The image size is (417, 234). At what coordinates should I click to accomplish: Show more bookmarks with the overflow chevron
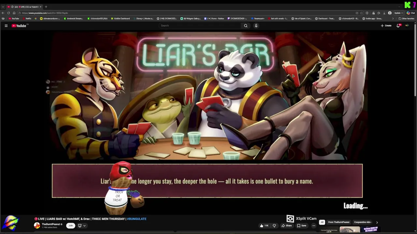[393, 19]
